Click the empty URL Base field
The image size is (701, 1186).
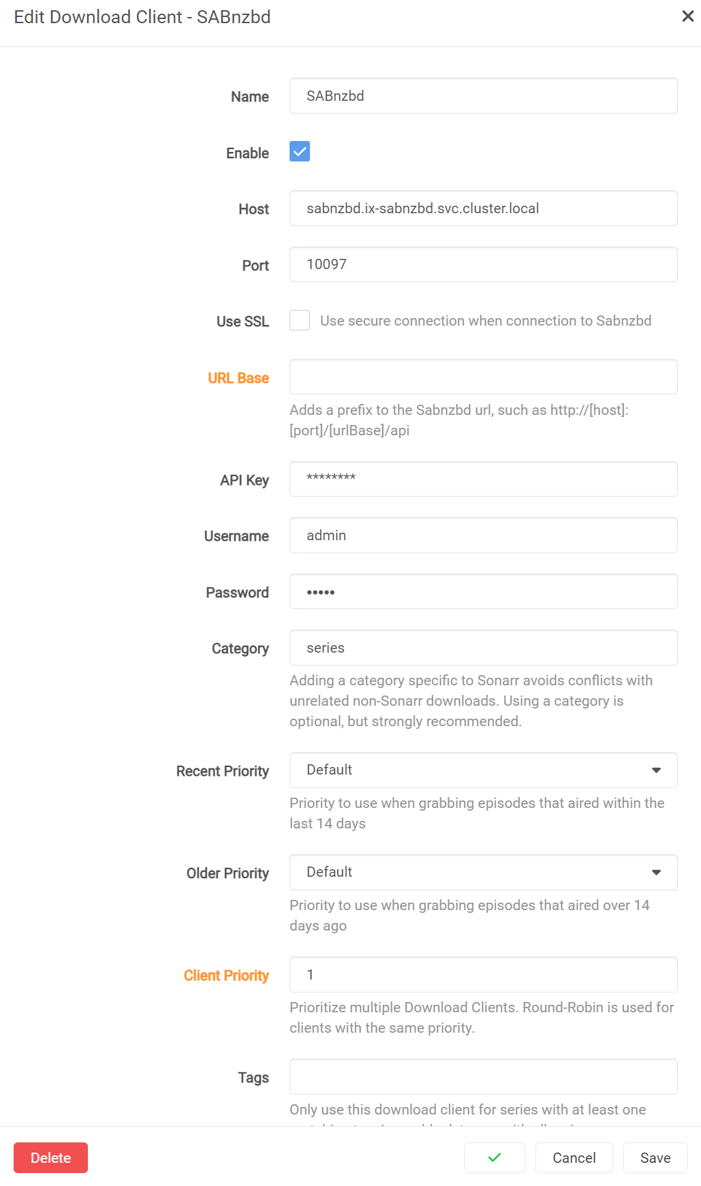pos(483,377)
